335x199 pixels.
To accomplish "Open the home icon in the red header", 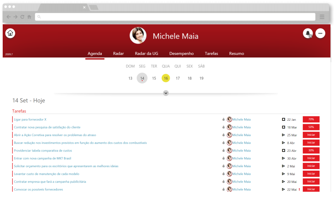I will click(x=10, y=33).
